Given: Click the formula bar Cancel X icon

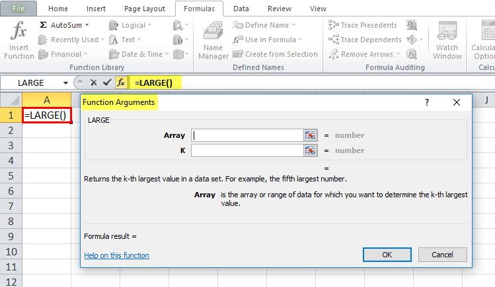Looking at the screenshot, I should pos(93,82).
